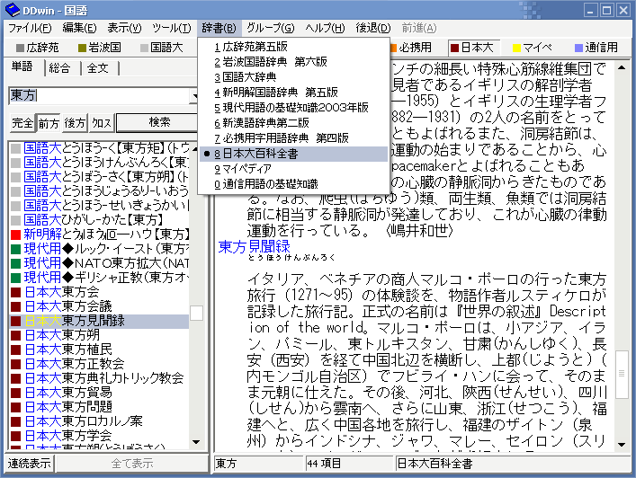
Task: Select result 現代用 NATO東方拡大
Action: click(x=99, y=263)
